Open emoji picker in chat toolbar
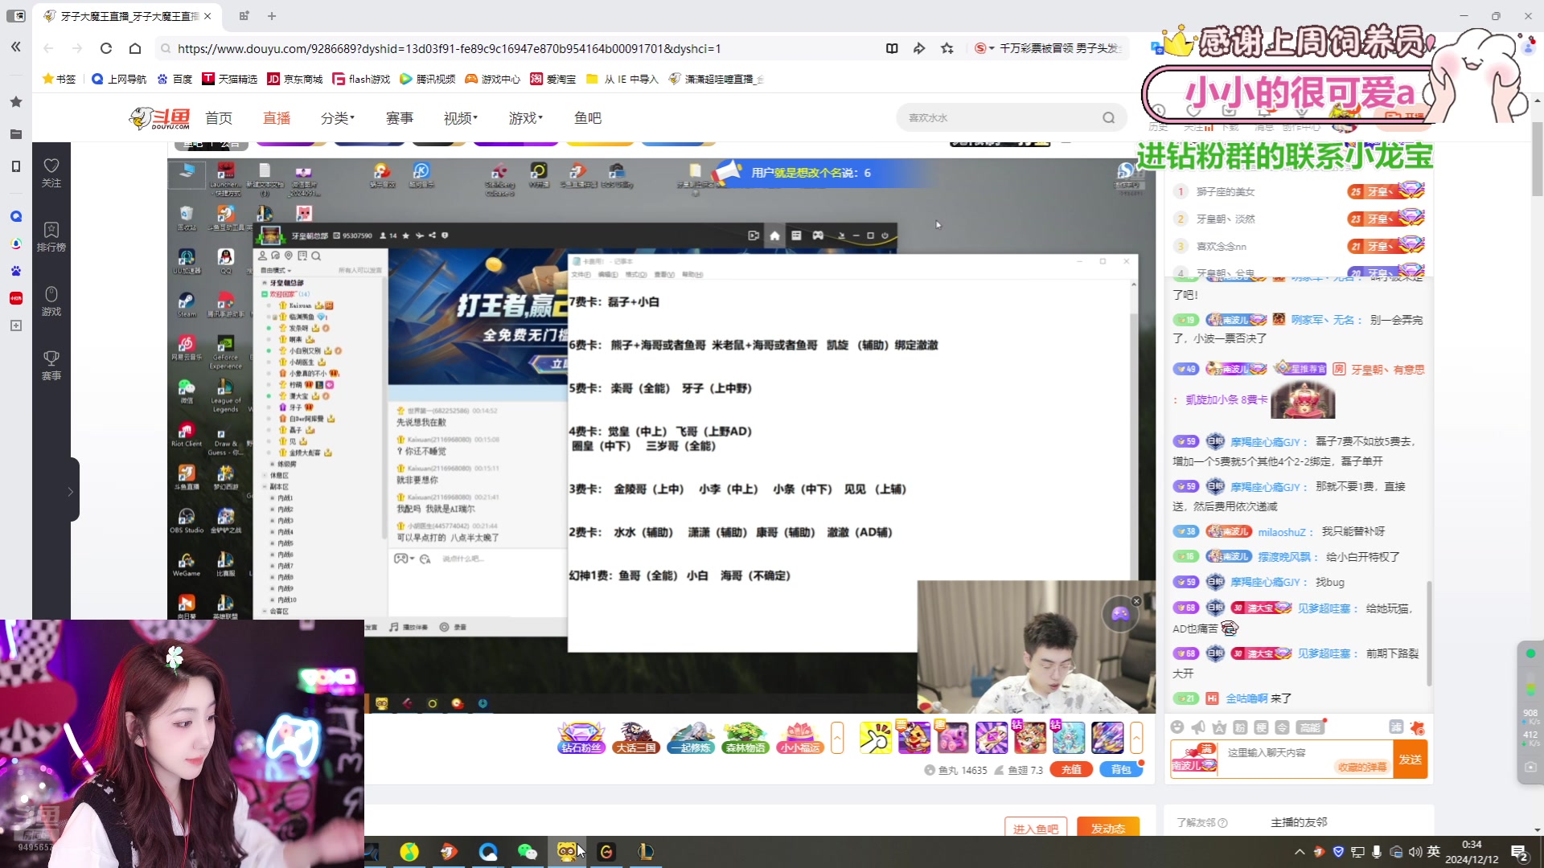 point(1177,727)
